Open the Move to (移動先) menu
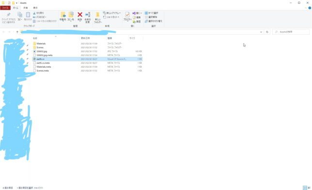 (62, 16)
